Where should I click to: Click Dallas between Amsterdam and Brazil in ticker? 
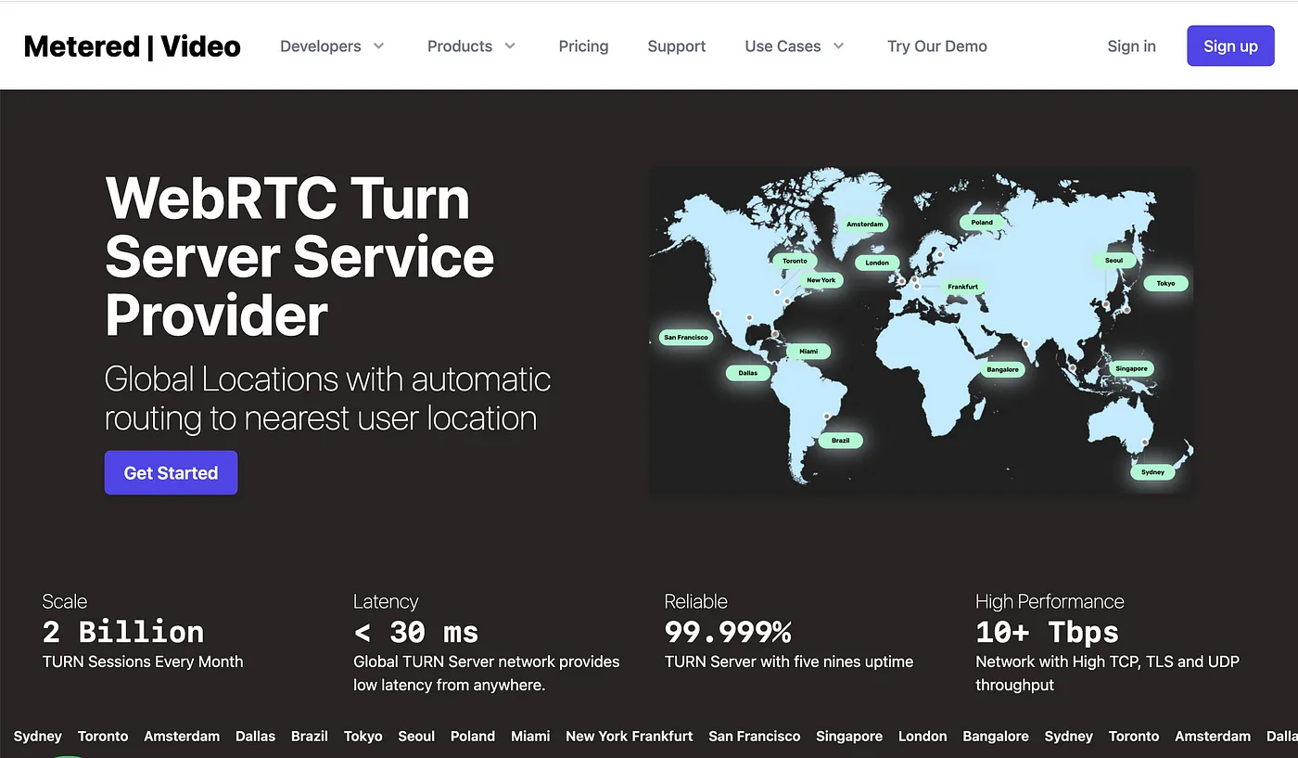[256, 736]
